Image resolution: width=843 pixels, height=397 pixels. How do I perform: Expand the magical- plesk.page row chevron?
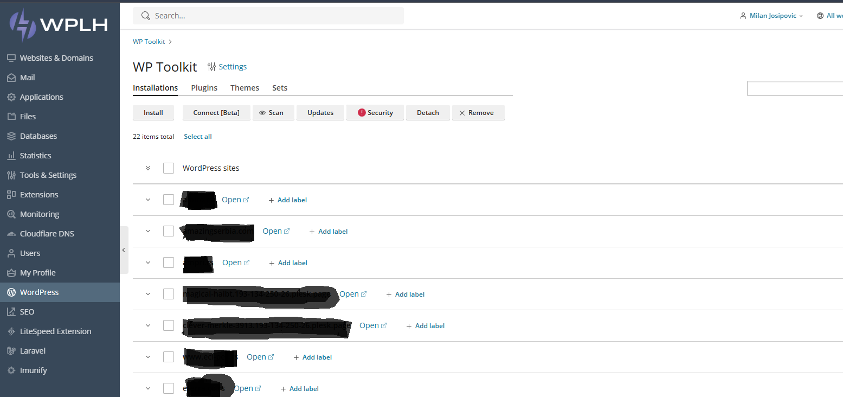[147, 294]
